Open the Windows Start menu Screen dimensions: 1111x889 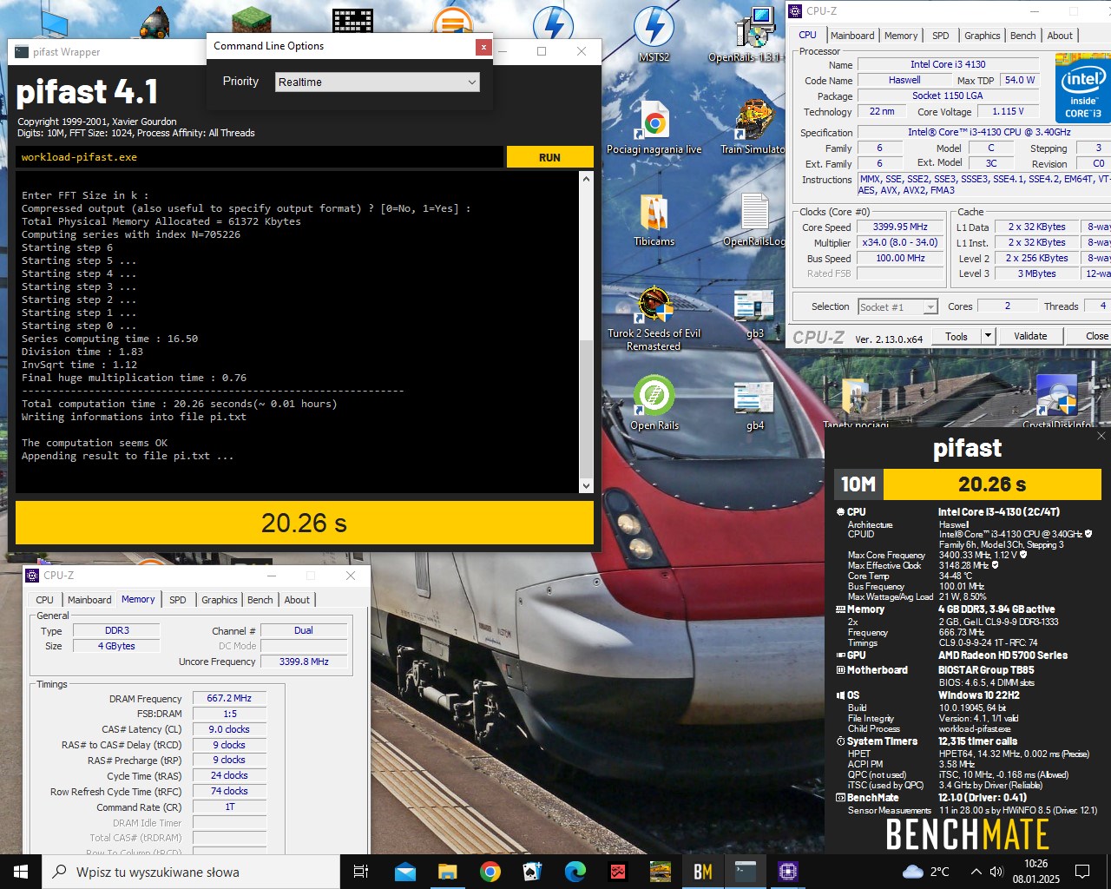[21, 872]
